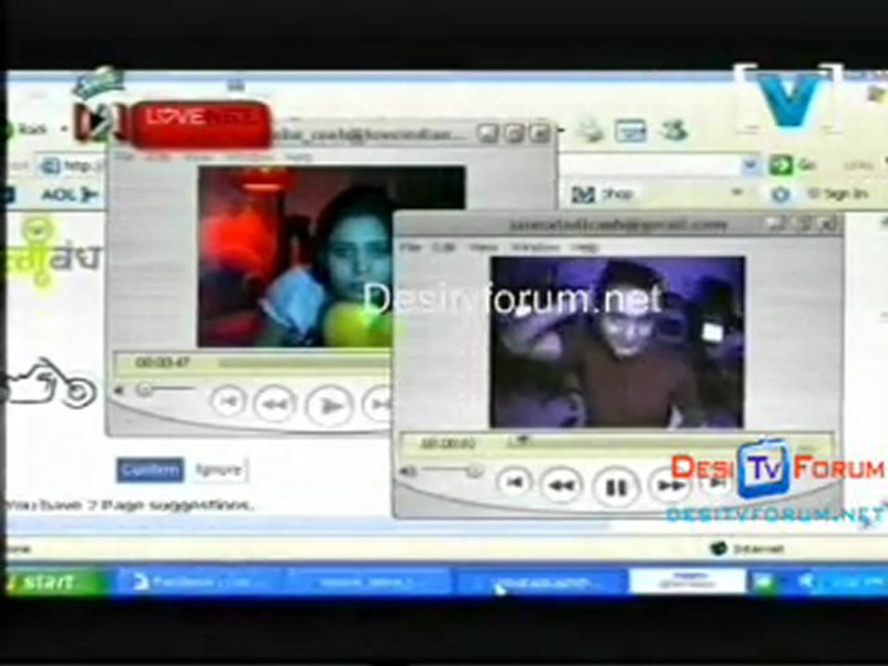888x666 pixels.
Task: Rewind the back player window's video
Action: pos(275,404)
